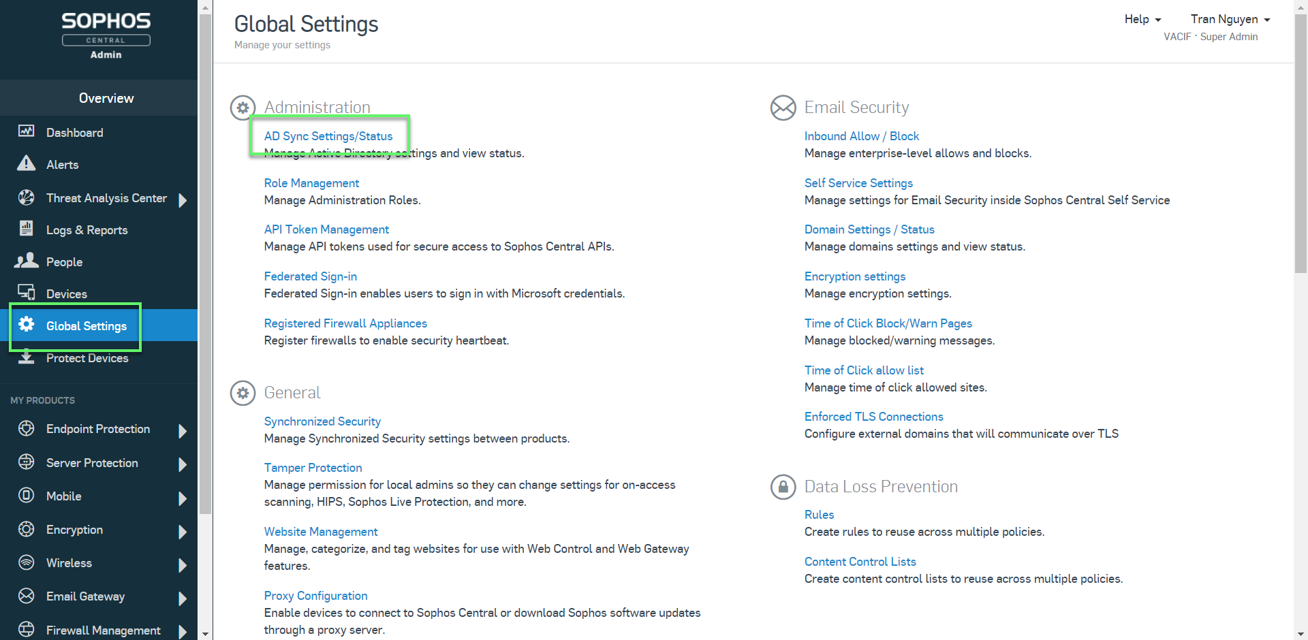
Task: Click the main page vertical scrollbar thumb
Action: [1301, 143]
